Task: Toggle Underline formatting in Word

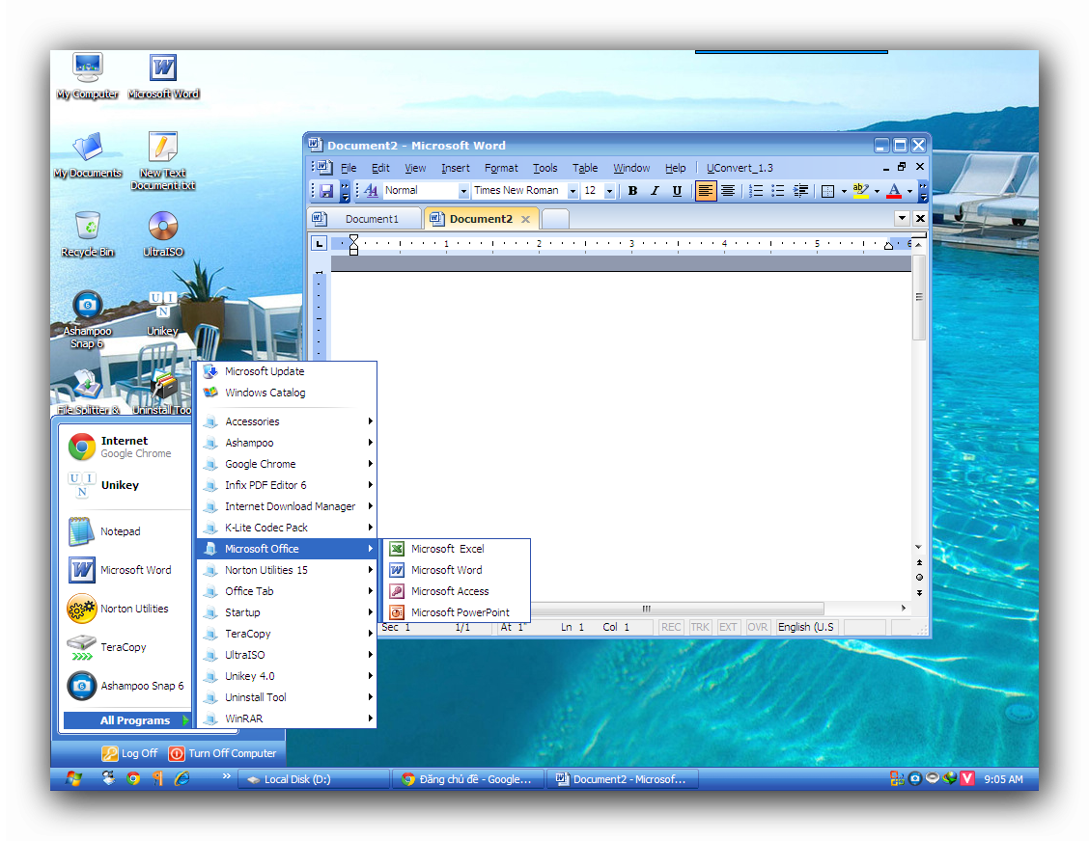Action: click(x=677, y=191)
